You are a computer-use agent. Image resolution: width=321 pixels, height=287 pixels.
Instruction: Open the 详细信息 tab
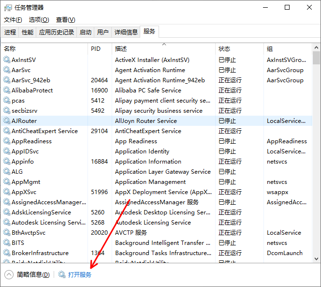point(126,32)
